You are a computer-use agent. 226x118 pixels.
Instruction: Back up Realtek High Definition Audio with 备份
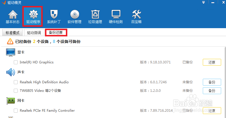(x=212, y=82)
